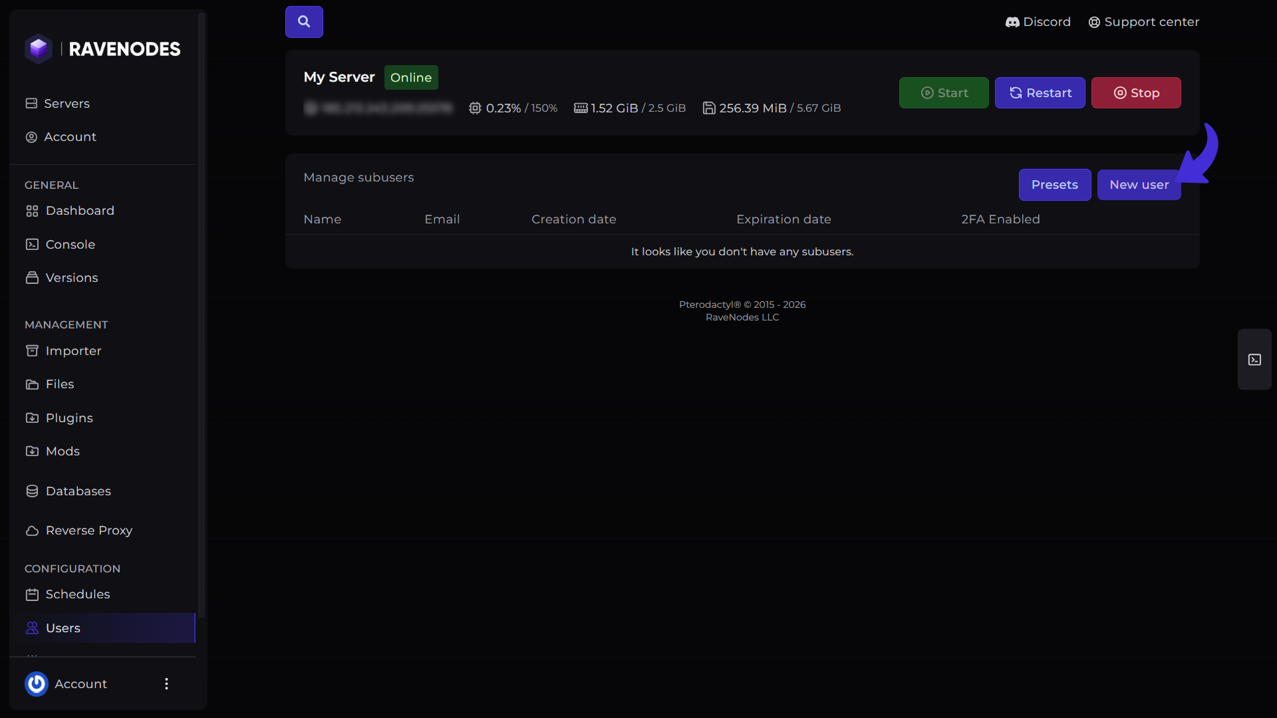This screenshot has width=1277, height=718.
Task: Click the Creation date column header
Action: point(573,219)
